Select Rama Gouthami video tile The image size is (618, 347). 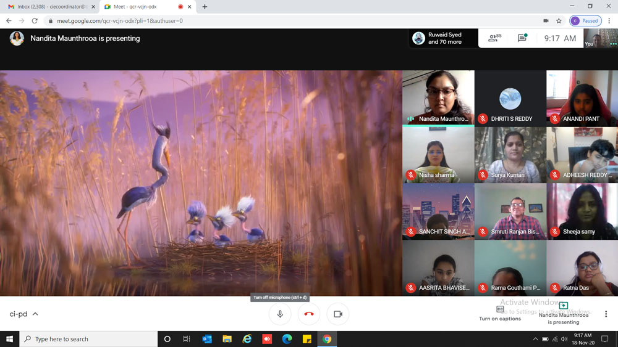point(510,267)
